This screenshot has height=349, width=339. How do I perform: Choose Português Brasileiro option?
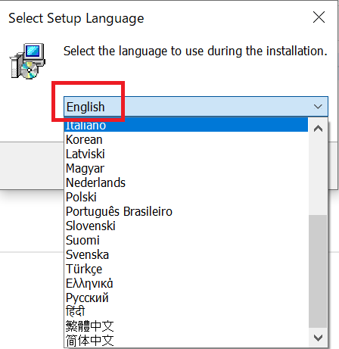coord(186,211)
